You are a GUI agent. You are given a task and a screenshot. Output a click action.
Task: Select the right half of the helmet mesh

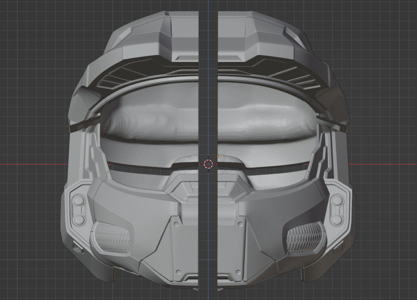(287, 151)
